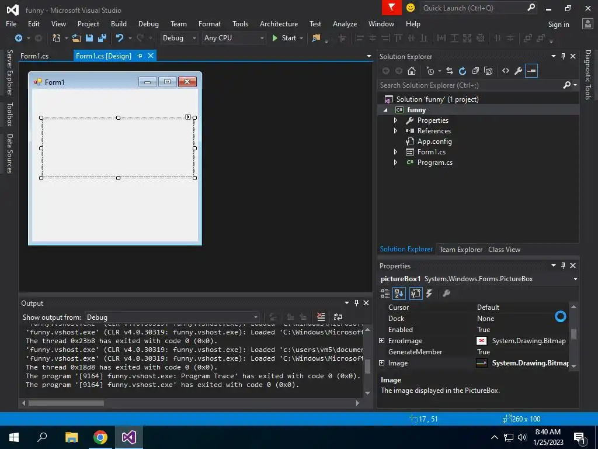Switch to Class View tab

tap(504, 249)
